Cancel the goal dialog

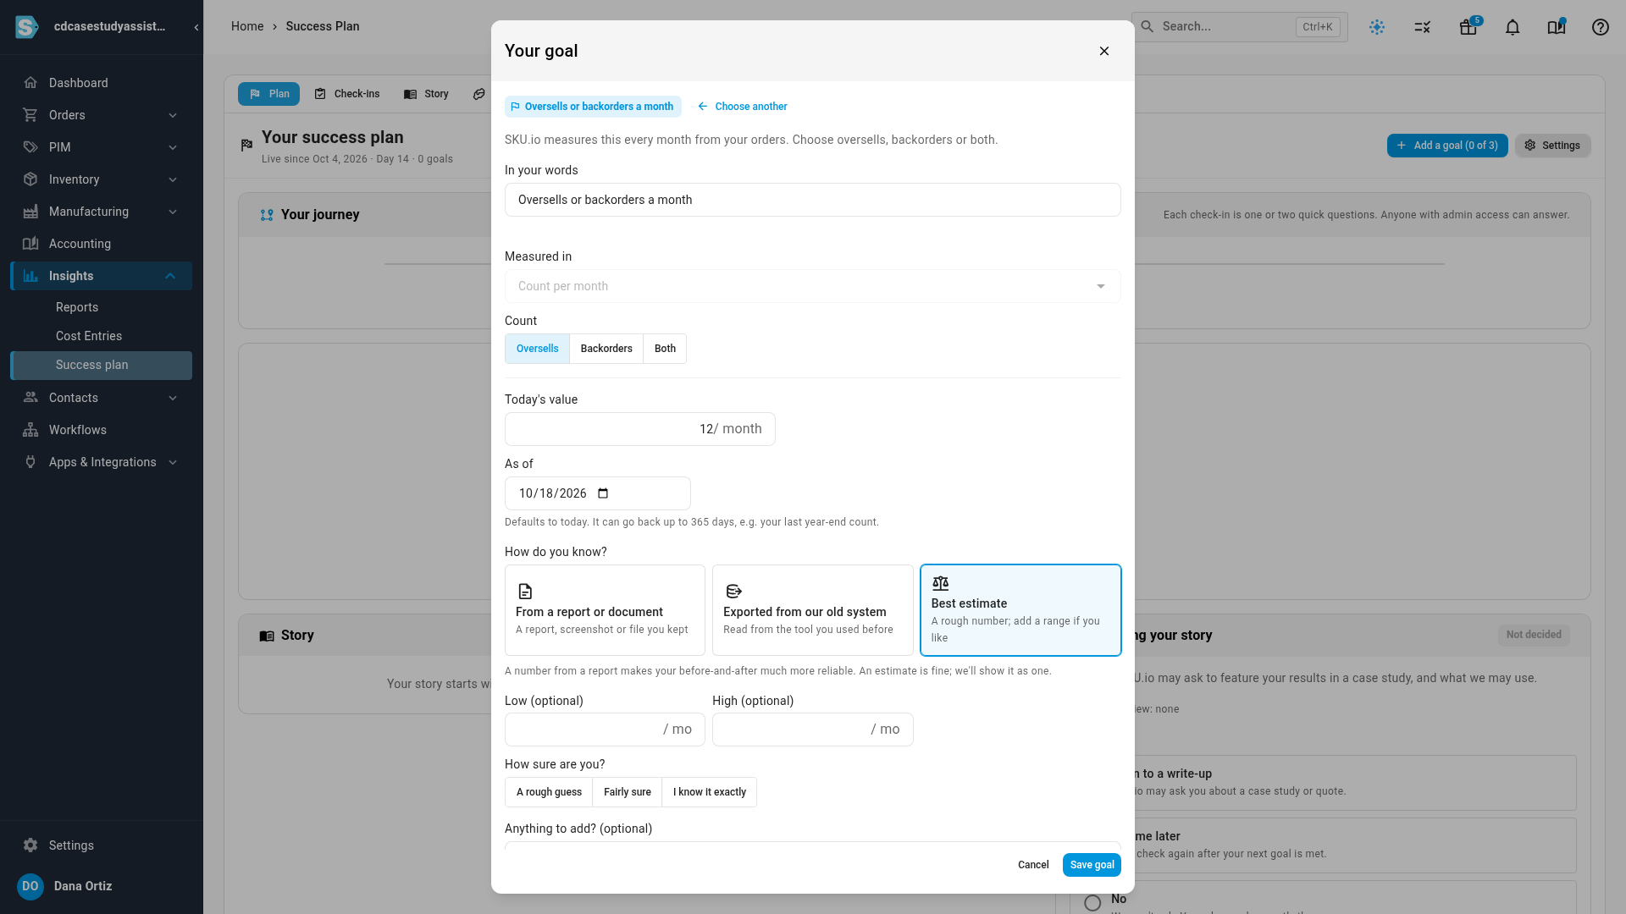pyautogui.click(x=1033, y=865)
